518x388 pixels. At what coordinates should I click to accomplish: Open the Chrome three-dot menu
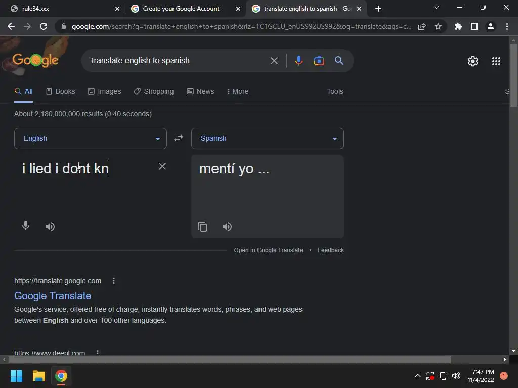click(507, 26)
